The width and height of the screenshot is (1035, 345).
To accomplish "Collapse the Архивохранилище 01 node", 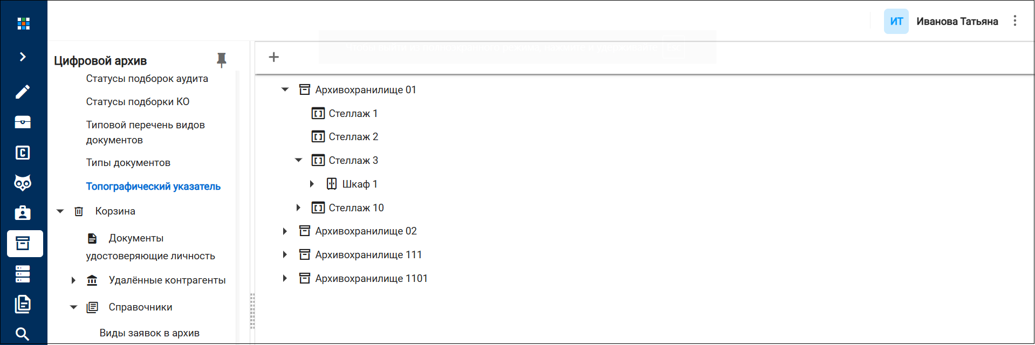I will [285, 89].
